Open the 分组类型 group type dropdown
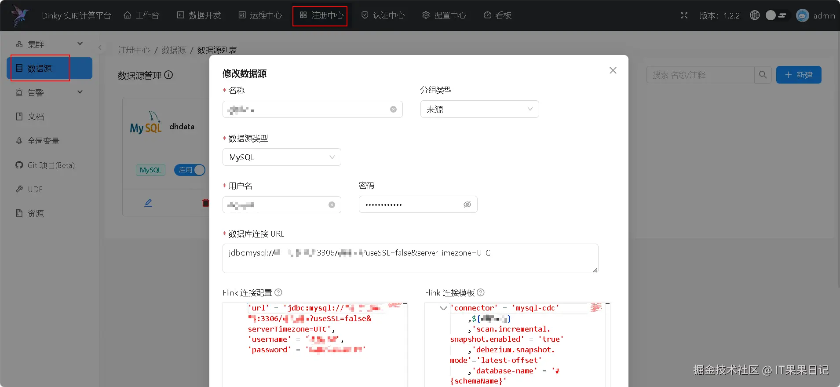This screenshot has width=840, height=387. point(480,109)
